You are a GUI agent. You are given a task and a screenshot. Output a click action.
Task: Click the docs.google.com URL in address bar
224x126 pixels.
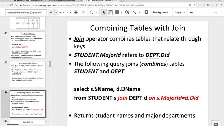click(x=88, y=5)
